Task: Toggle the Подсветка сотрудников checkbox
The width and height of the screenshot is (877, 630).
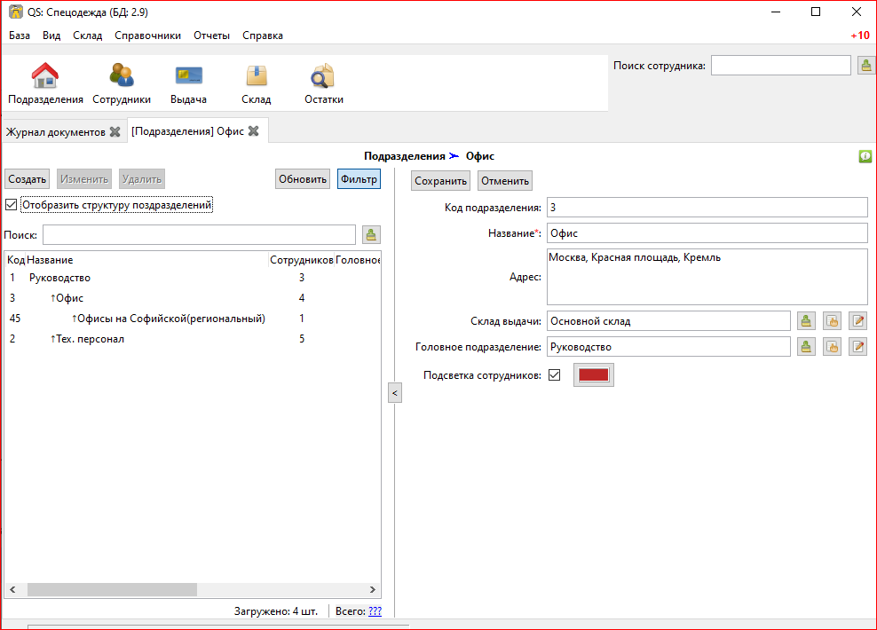Action: click(555, 375)
